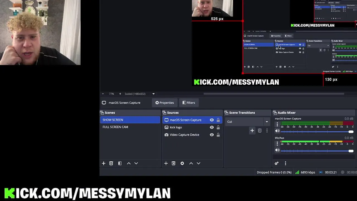Image resolution: width=357 pixels, height=201 pixels.
Task: Click the webcam feed in top-left corner
Action: pyautogui.click(x=40, y=32)
